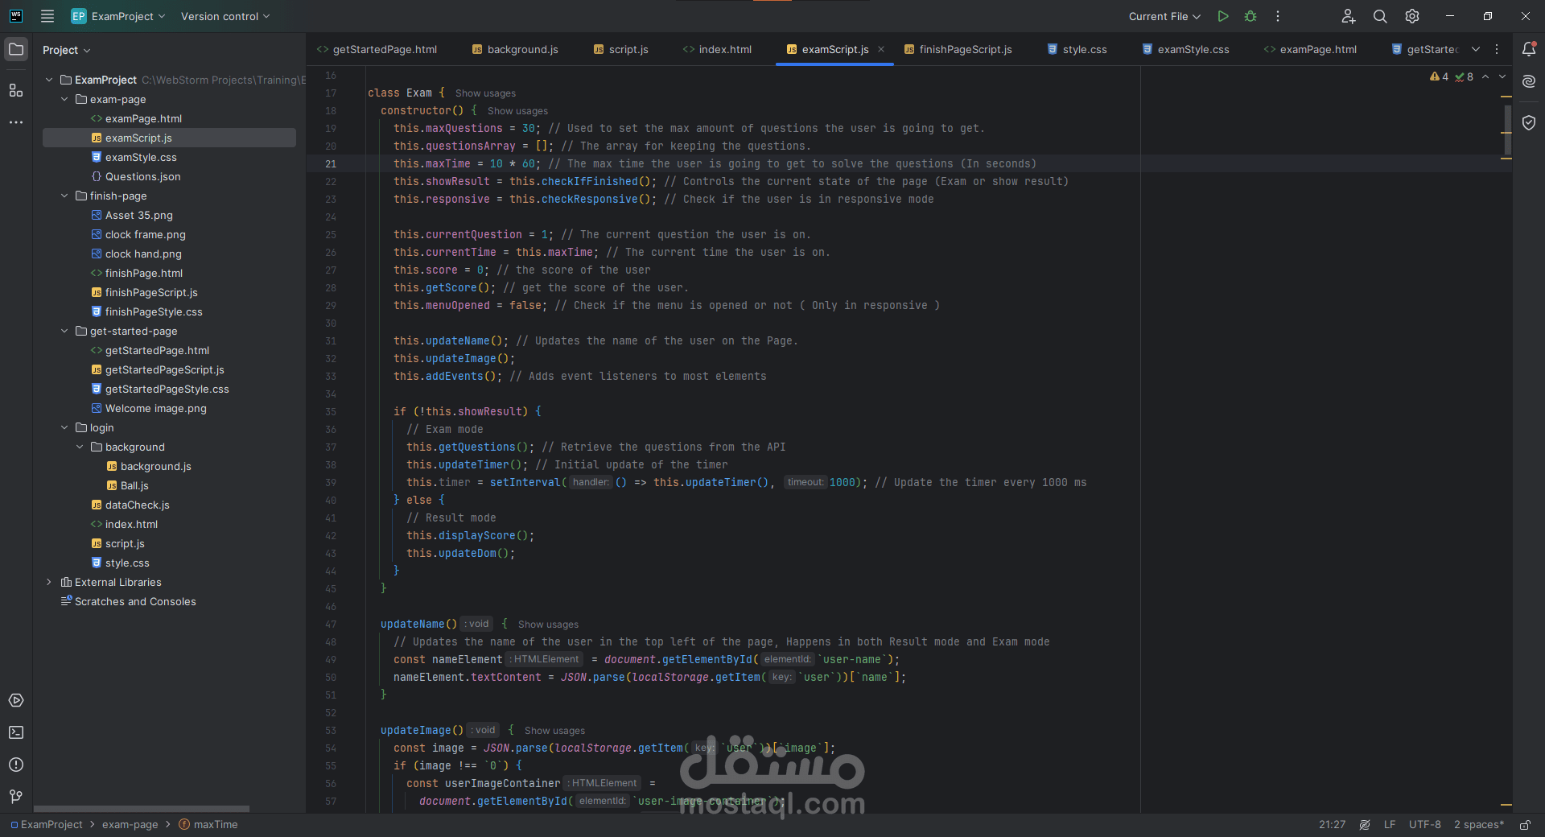Click the editor vertical scrollbar thumb
1545x837 pixels.
click(1507, 129)
